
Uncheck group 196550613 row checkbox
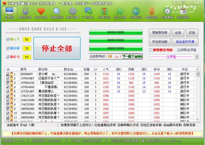click(x=8, y=113)
